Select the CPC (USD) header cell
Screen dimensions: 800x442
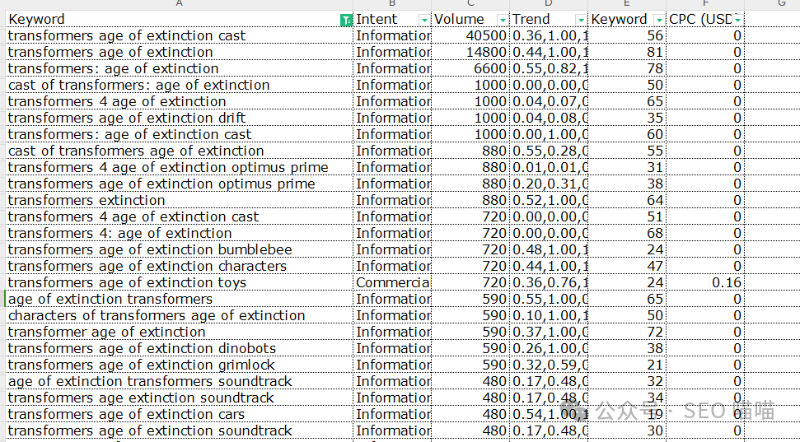[705, 19]
